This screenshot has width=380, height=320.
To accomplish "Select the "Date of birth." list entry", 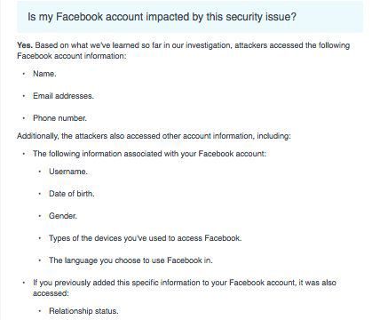I will pos(72,194).
